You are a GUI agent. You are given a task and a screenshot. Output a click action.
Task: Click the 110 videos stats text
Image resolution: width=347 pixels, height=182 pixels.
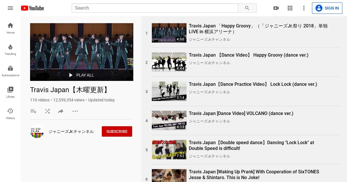coord(40,100)
